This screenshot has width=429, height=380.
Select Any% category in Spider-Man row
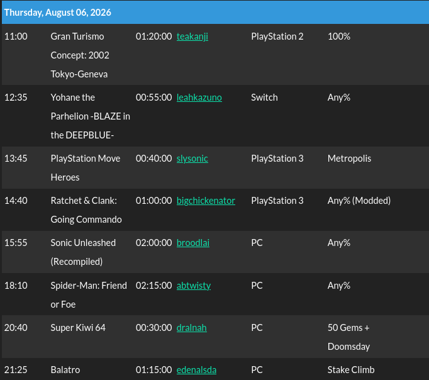[x=338, y=286]
